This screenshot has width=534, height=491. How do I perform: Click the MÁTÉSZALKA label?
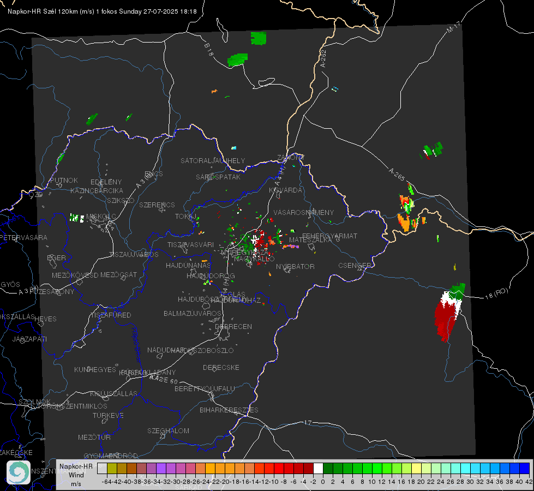pos(310,240)
